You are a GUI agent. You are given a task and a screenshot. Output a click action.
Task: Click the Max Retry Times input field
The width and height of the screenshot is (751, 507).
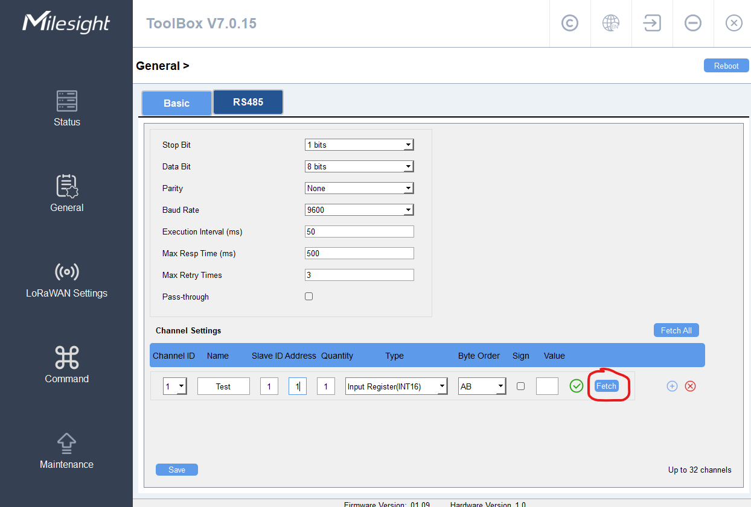tap(360, 275)
